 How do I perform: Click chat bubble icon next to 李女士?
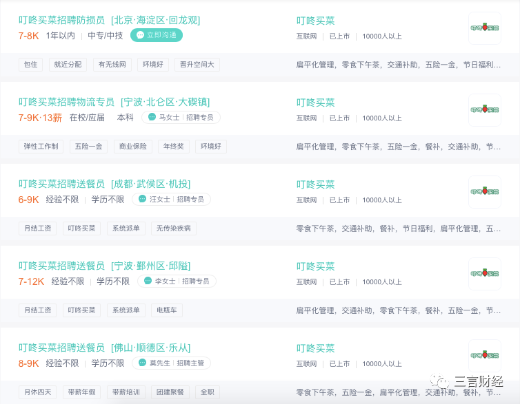(148, 281)
